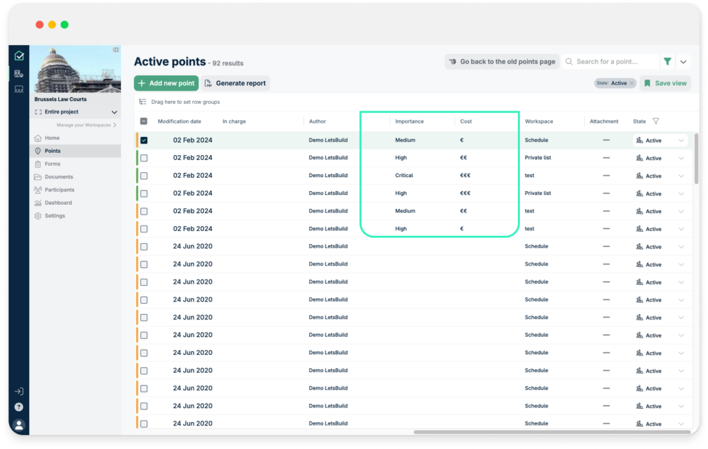Viewport: 708px width, 449px height.
Task: Click the horizontal scrollbar at bottom
Action: [546, 430]
